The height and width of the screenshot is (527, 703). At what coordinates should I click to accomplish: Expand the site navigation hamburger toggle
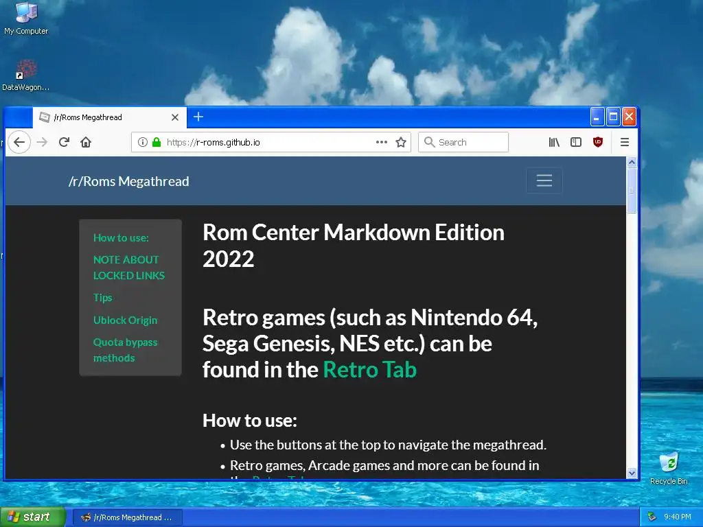(x=544, y=180)
